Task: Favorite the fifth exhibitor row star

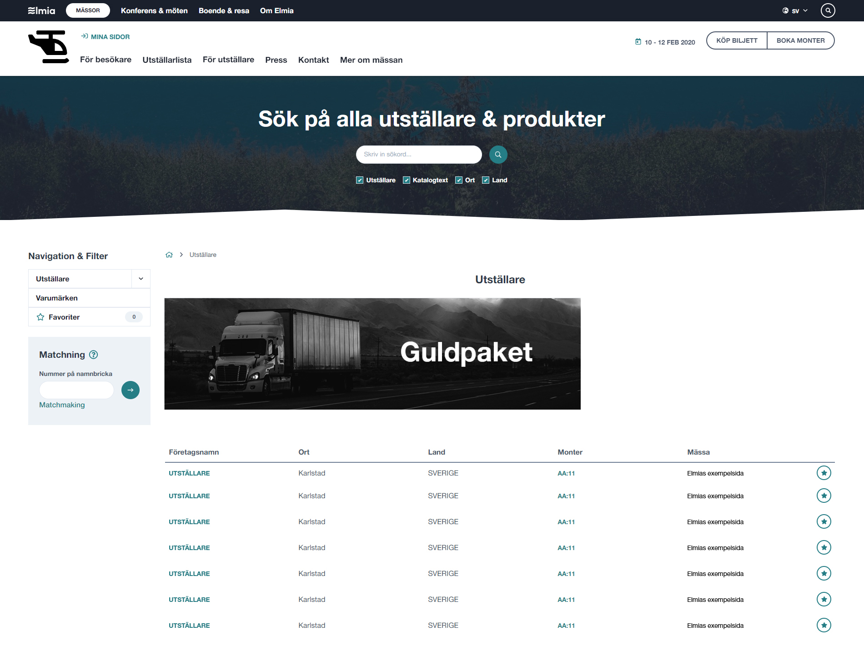Action: pyautogui.click(x=824, y=573)
